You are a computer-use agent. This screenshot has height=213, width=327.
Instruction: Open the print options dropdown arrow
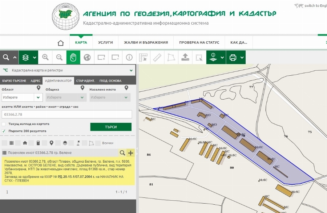[x=242, y=57]
